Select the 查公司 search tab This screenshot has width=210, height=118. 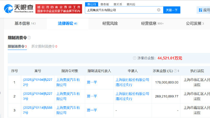point(92,4)
